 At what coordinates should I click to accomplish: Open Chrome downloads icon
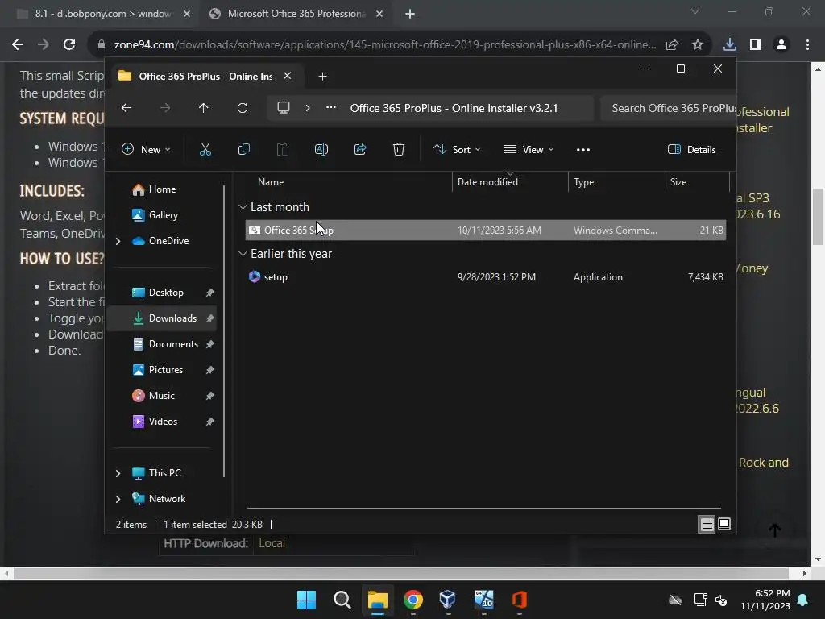[x=730, y=45]
